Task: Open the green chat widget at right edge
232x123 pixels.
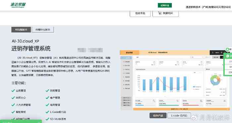Action: coord(228,64)
